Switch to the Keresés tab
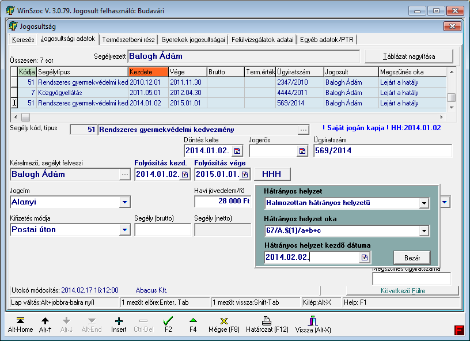Image resolution: width=470 pixels, height=341 pixels. [x=23, y=40]
